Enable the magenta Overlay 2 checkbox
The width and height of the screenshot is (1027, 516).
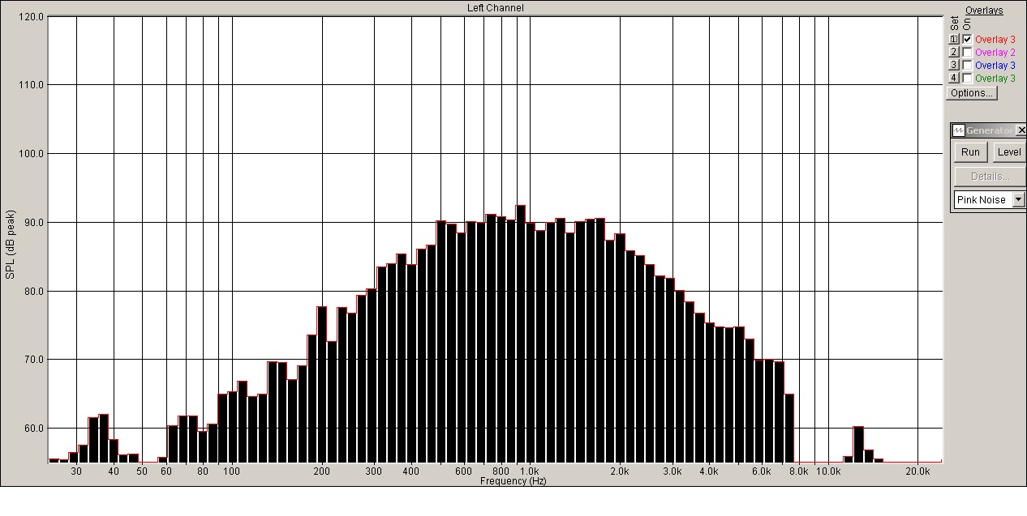(x=967, y=52)
